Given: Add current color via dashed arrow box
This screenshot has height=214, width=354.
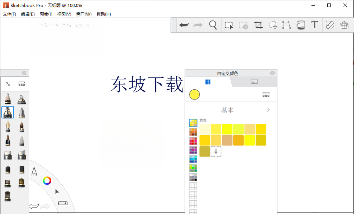Looking at the screenshot, I should 216,151.
